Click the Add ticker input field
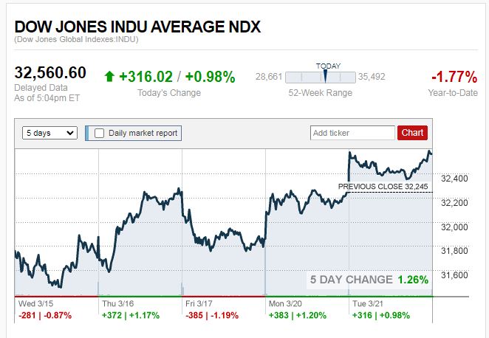Screen dimensions: 489x338 click(x=352, y=133)
